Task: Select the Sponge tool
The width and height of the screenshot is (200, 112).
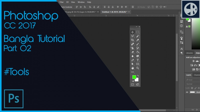Action: click(x=138, y=56)
